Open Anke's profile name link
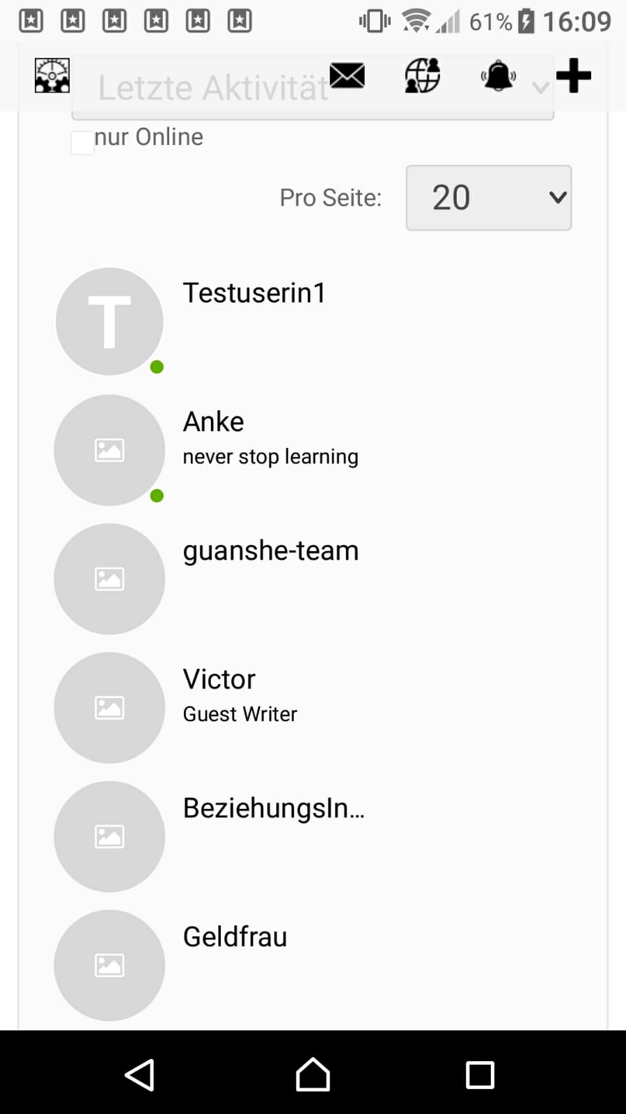The width and height of the screenshot is (626, 1114). (x=213, y=421)
